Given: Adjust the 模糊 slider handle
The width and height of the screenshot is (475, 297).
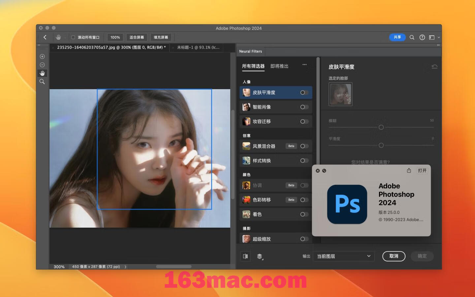Looking at the screenshot, I should pos(381,127).
